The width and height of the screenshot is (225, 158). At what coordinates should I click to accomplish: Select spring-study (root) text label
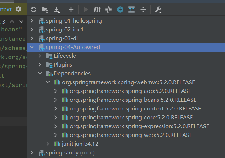(x=70, y=153)
